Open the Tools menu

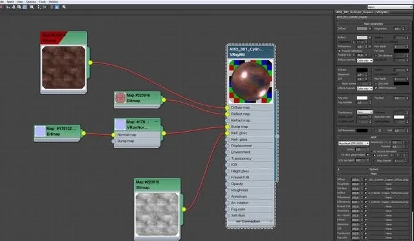(x=42, y=1)
